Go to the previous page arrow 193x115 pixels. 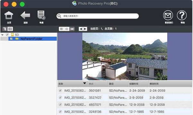coord(81,29)
